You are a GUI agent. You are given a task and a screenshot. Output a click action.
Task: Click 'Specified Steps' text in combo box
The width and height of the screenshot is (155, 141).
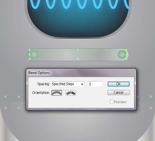point(63,84)
